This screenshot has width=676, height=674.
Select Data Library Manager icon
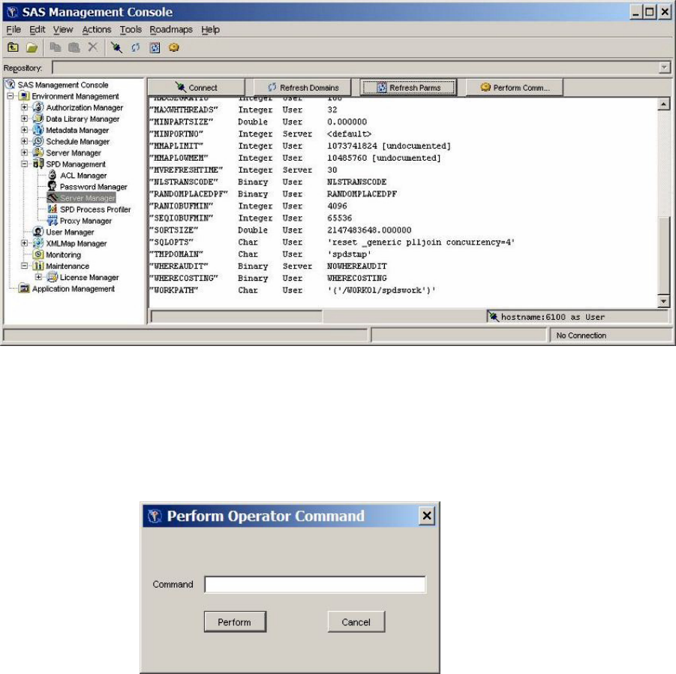38,118
